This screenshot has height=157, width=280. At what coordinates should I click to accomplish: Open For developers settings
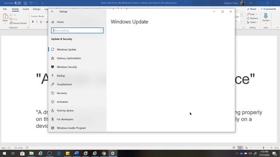pos(65,119)
